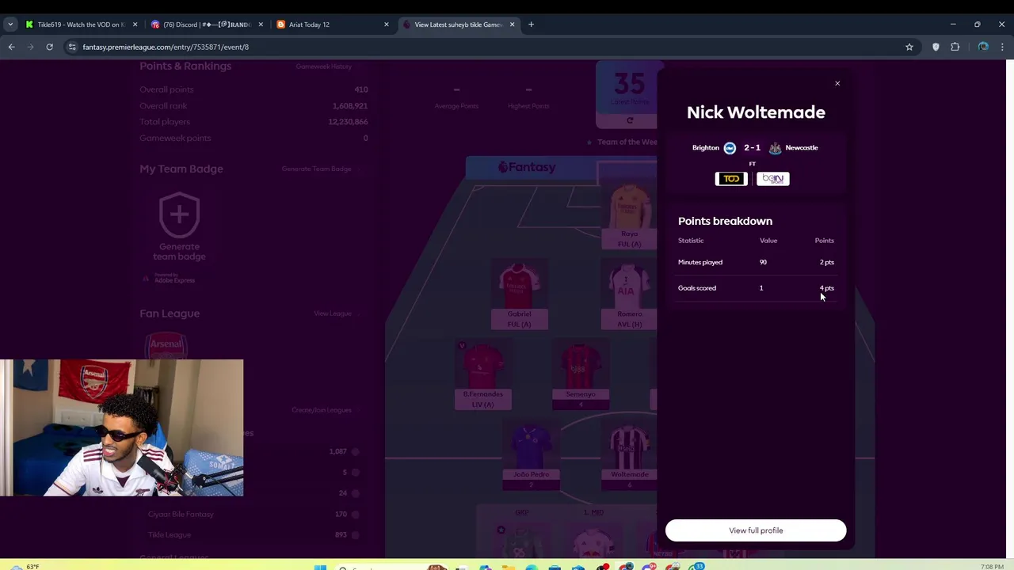Viewport: 1014px width, 570px height.
Task: Open a new browser tab
Action: 531,25
